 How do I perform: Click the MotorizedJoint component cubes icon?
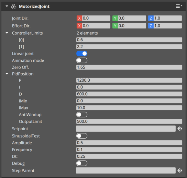coord(14,6)
